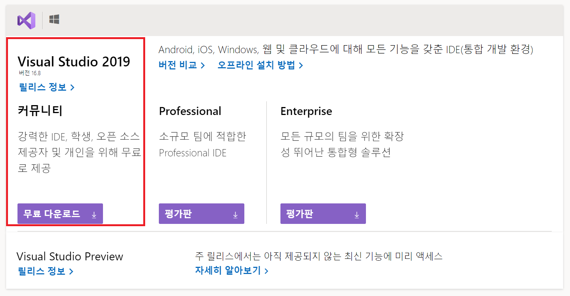Click the 성 뛰어난 통합형 솔루션 text

pyautogui.click(x=336, y=153)
